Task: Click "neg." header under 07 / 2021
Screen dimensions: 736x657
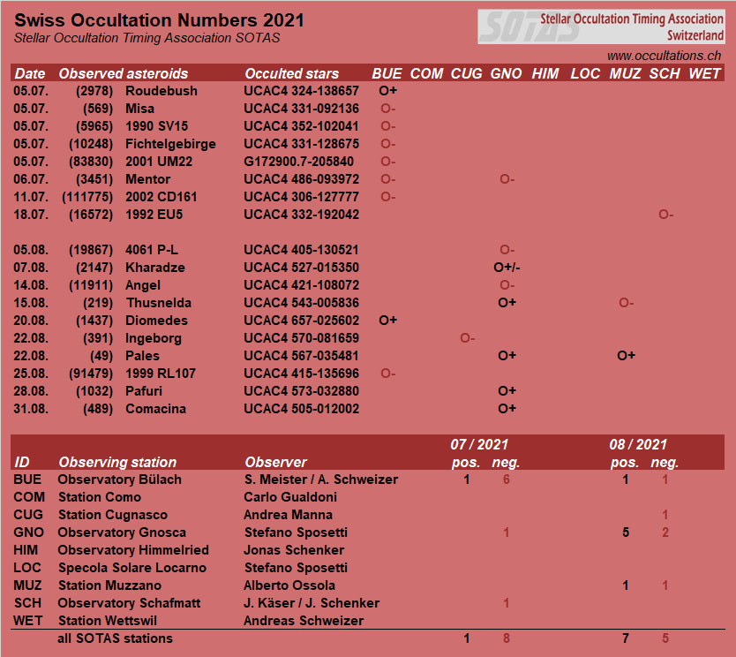Action: (x=506, y=463)
